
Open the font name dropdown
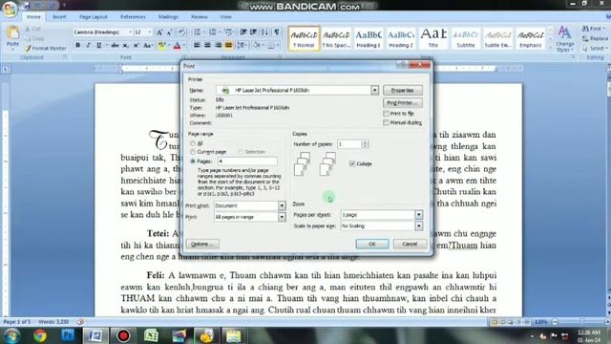click(130, 32)
